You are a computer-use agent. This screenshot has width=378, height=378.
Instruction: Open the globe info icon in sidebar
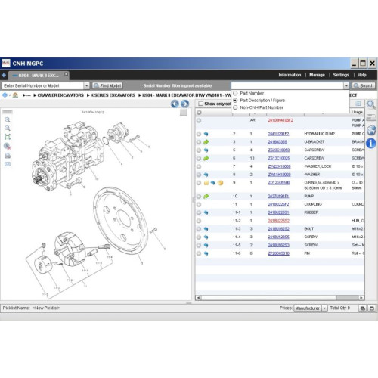coord(371,130)
